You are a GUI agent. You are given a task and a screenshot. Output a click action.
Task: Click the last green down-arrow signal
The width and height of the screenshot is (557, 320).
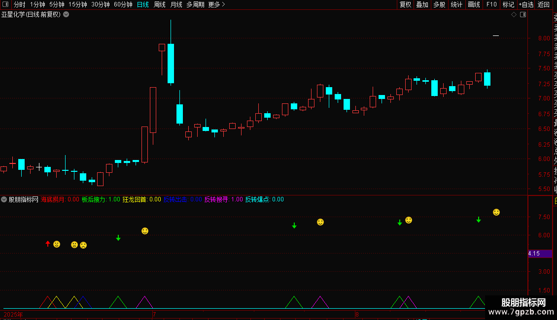point(479,220)
